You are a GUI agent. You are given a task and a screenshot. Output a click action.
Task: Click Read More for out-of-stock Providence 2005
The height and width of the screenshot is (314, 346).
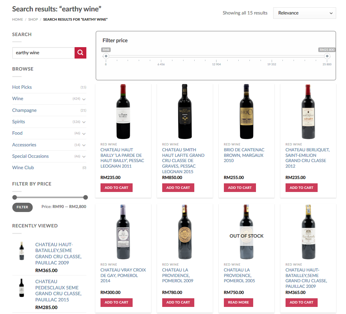[x=238, y=302]
